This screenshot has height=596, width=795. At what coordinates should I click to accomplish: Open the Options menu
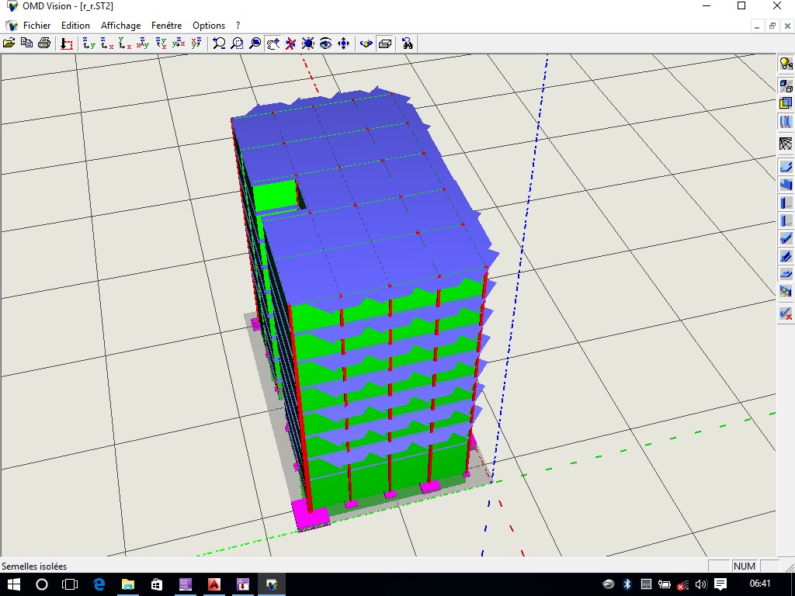click(209, 26)
